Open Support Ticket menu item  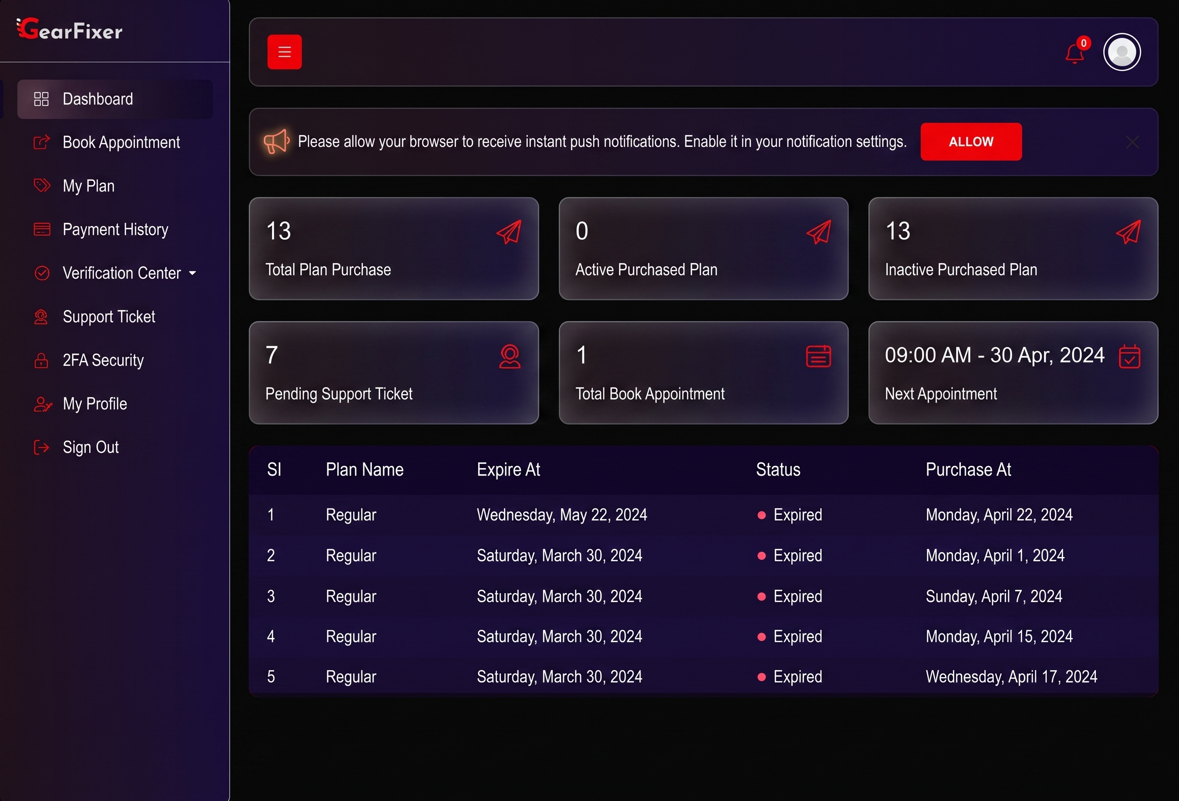(x=115, y=316)
